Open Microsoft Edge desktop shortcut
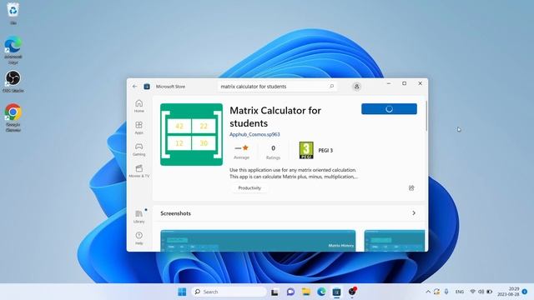This screenshot has height=300, width=534. [x=13, y=50]
